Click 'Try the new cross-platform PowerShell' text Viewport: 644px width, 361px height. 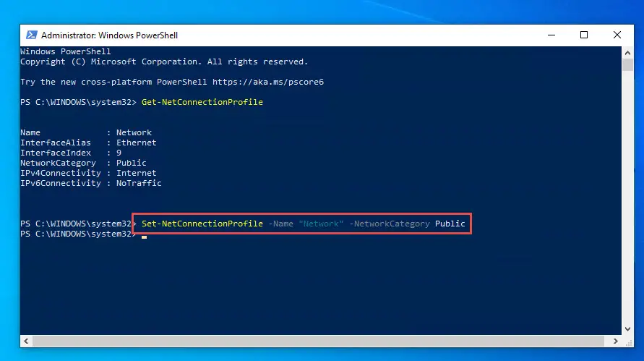pyautogui.click(x=113, y=82)
